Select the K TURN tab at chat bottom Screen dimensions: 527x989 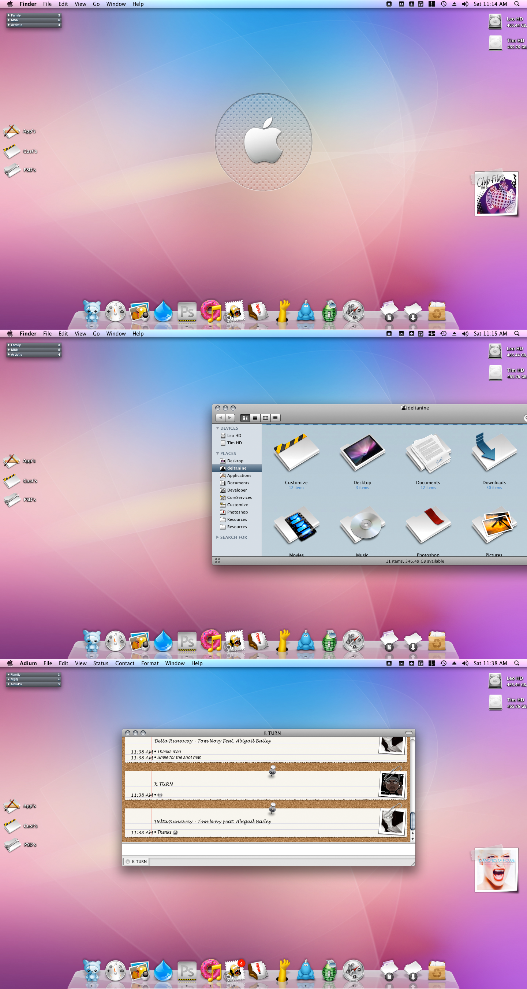point(136,862)
